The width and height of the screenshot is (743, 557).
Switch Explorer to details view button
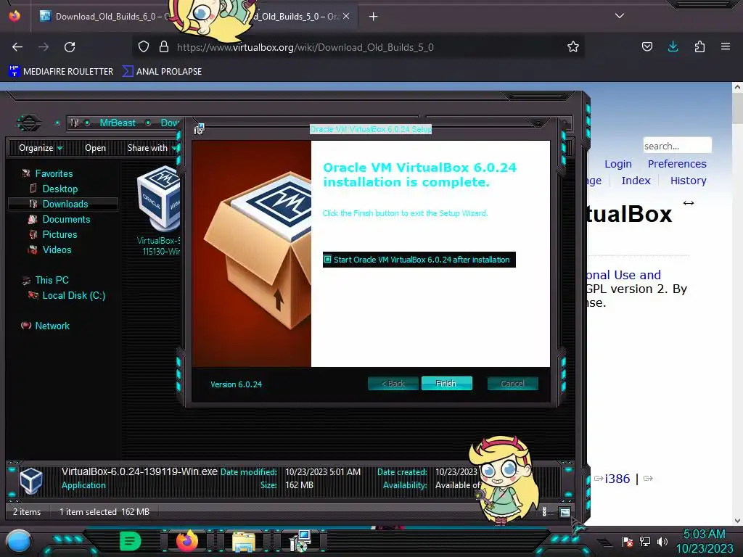pos(544,511)
